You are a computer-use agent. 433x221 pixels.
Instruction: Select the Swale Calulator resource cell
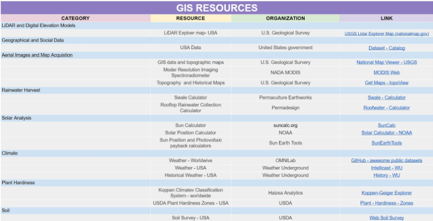191,97
